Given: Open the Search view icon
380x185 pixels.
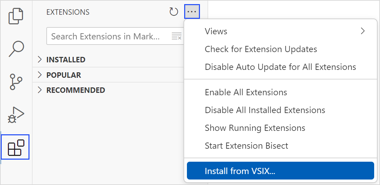Looking at the screenshot, I should 16,48.
